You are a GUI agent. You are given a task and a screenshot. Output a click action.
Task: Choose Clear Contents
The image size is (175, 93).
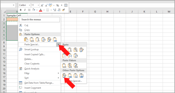click(39, 64)
